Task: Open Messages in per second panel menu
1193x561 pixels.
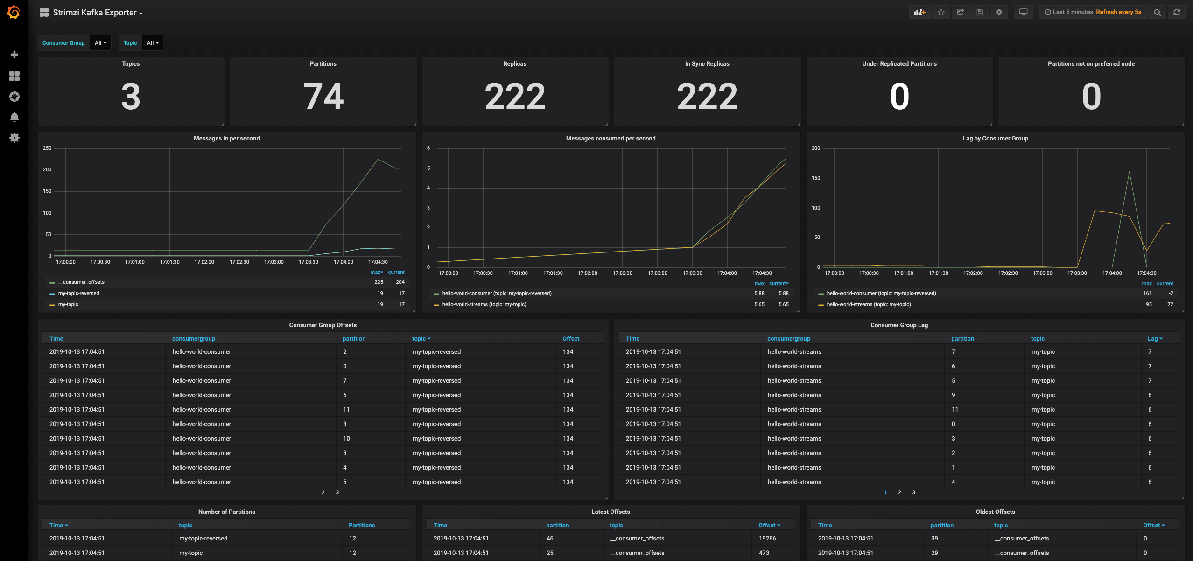Action: [226, 138]
